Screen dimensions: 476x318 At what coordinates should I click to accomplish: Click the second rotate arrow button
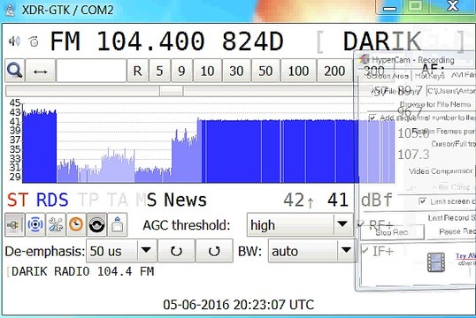pos(214,251)
